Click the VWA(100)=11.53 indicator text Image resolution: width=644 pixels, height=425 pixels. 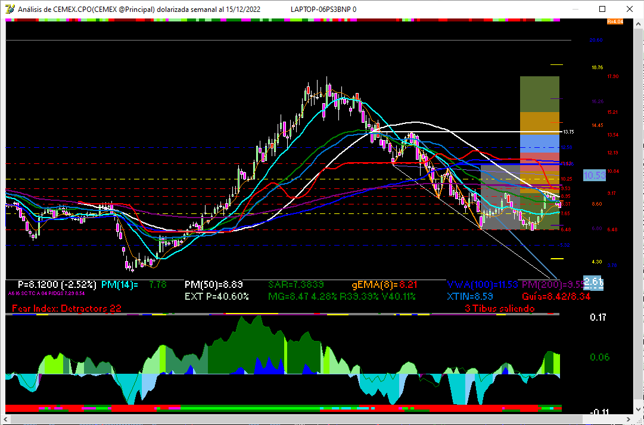[482, 284]
